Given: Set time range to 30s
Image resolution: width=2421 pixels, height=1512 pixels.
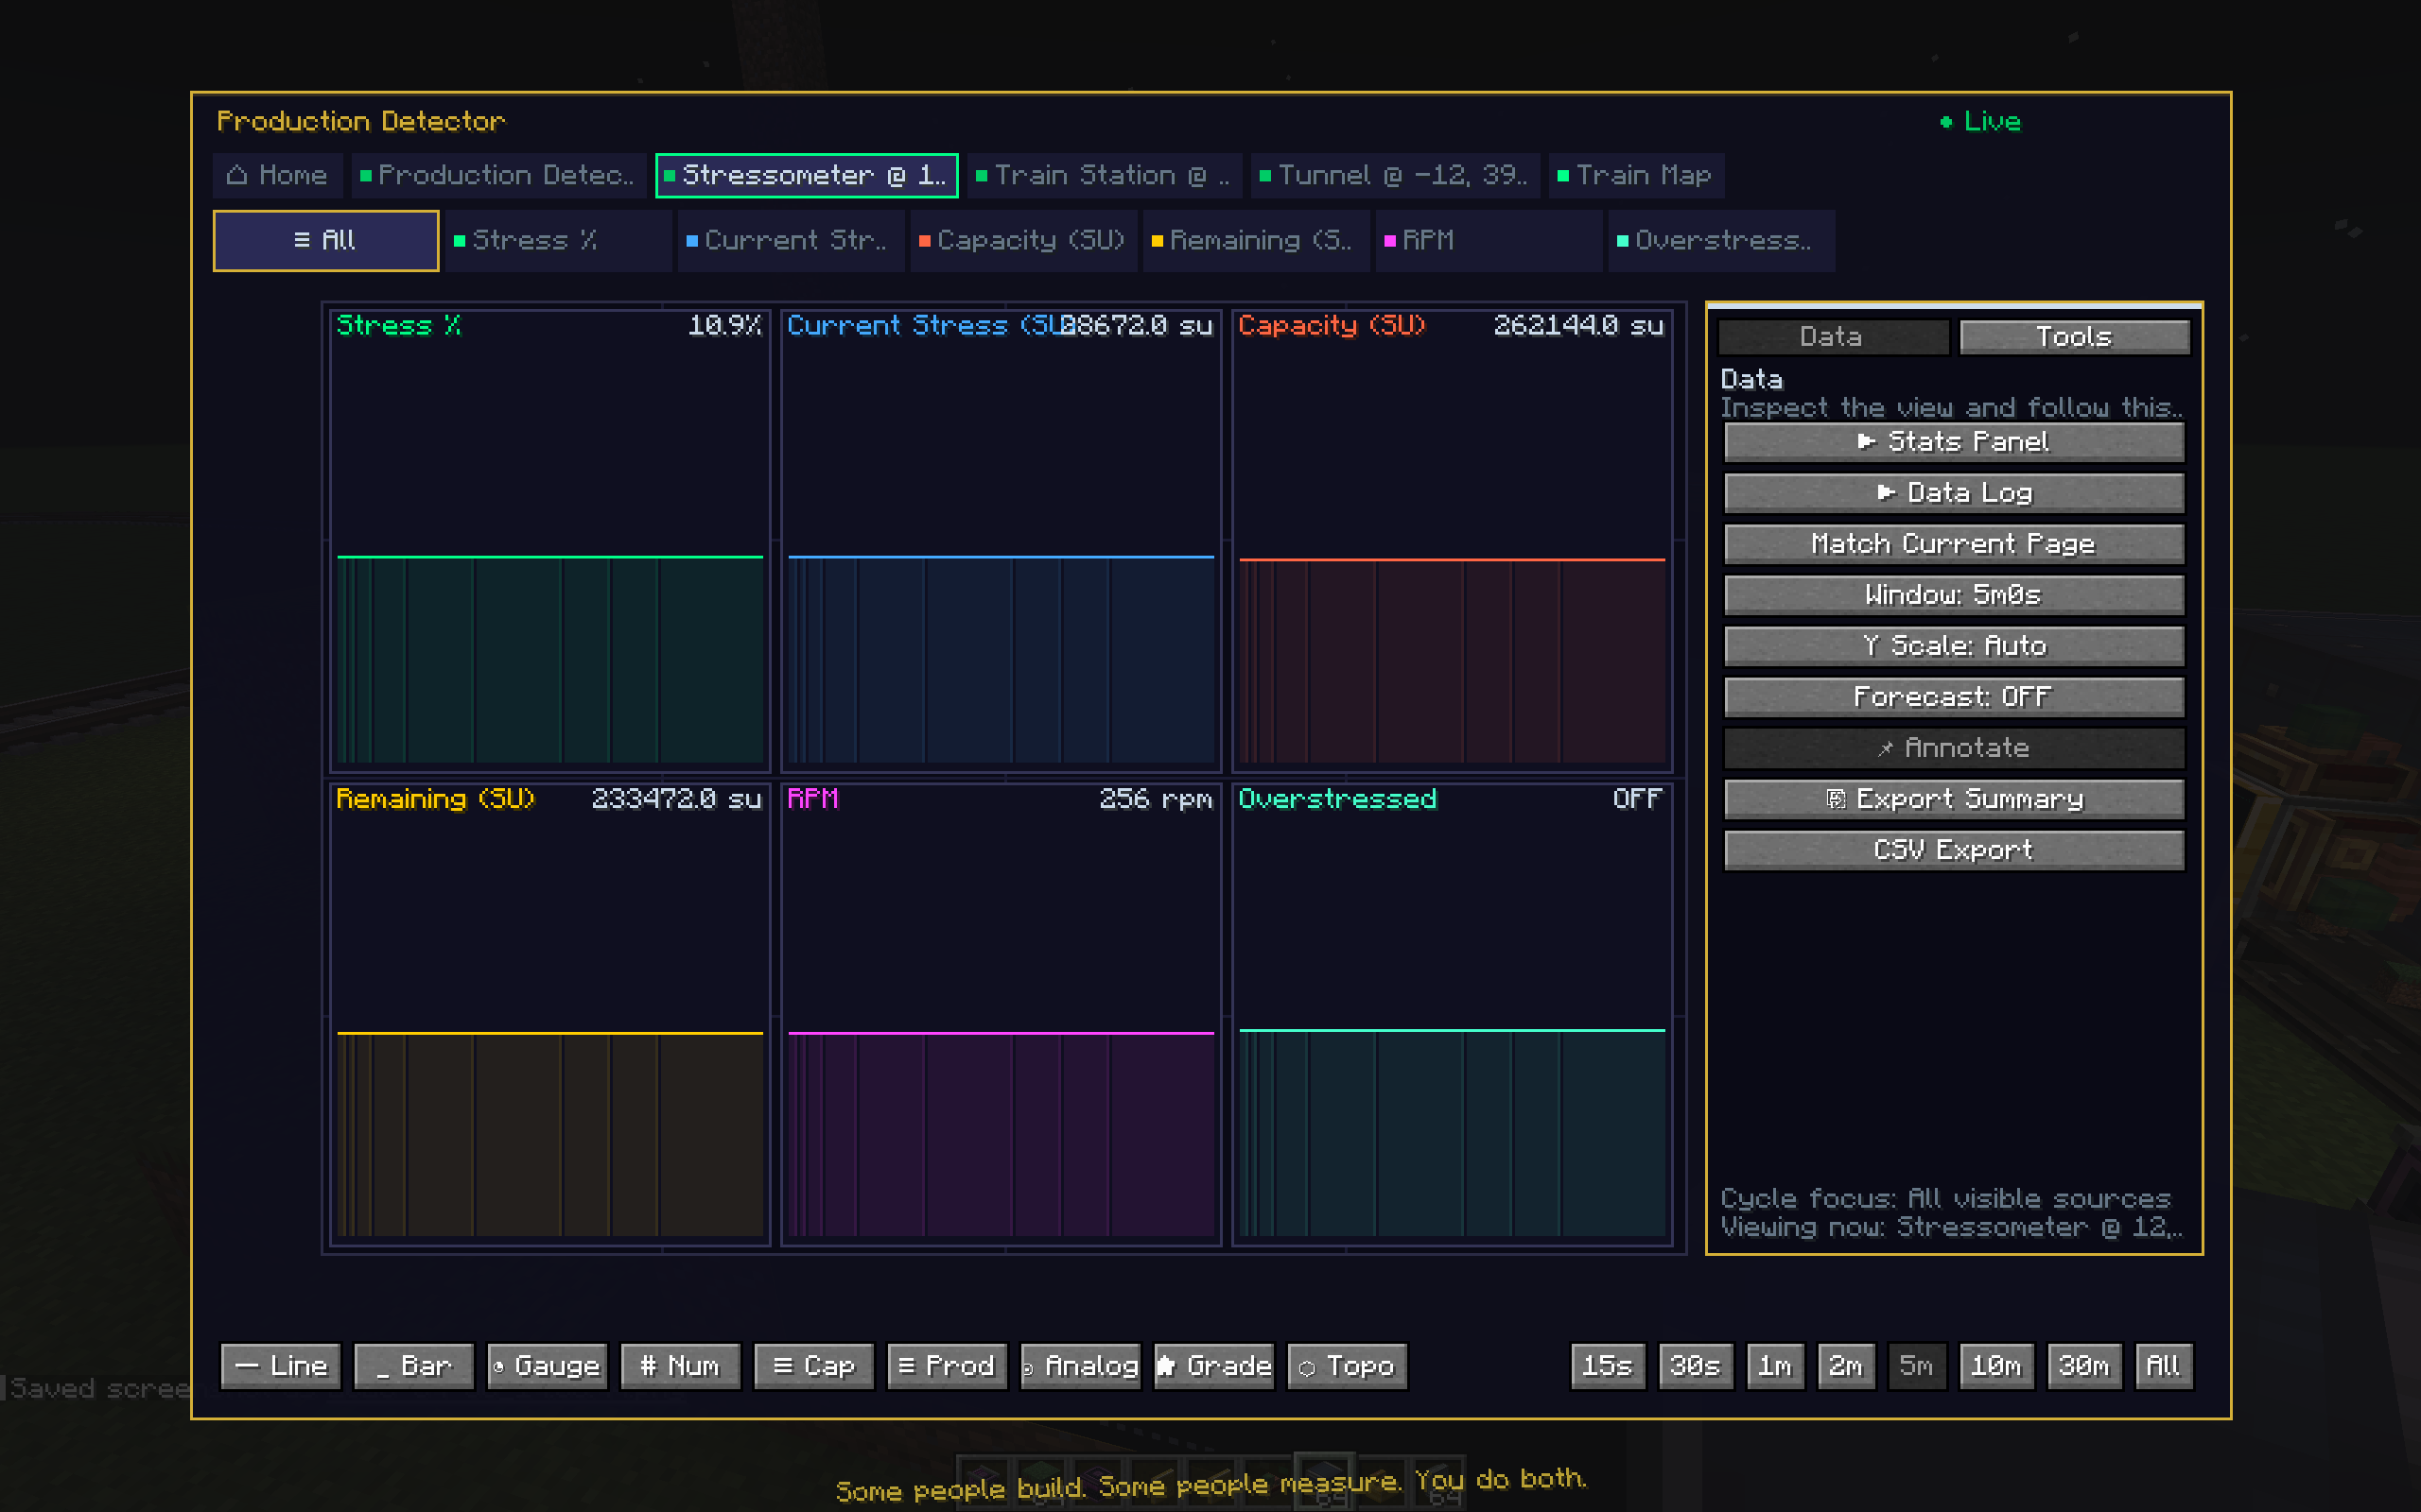Looking at the screenshot, I should [1696, 1366].
